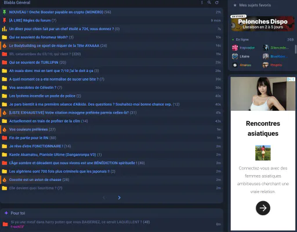Open the Pelonches Dispo banner
This screenshot has height=232, width=297.
click(x=263, y=24)
